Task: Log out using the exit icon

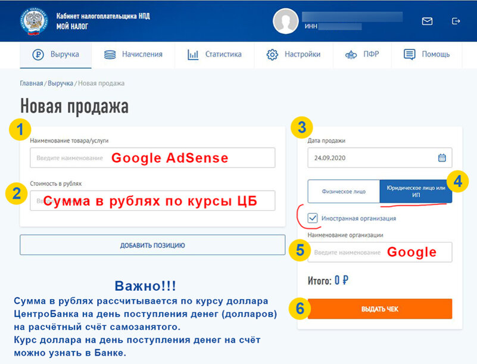Action: click(456, 21)
